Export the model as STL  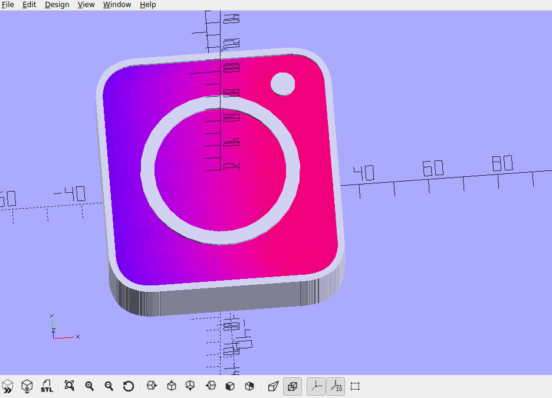tap(47, 386)
